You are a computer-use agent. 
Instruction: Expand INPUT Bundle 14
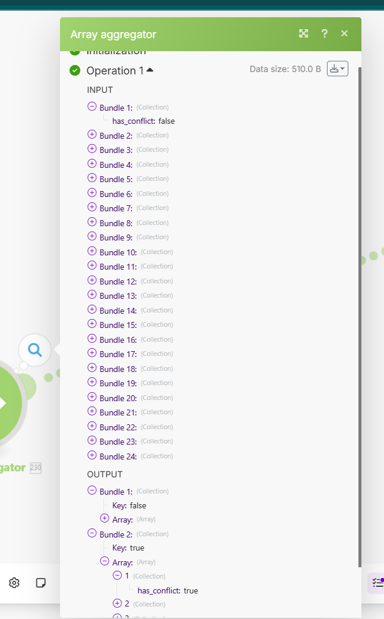coord(92,309)
